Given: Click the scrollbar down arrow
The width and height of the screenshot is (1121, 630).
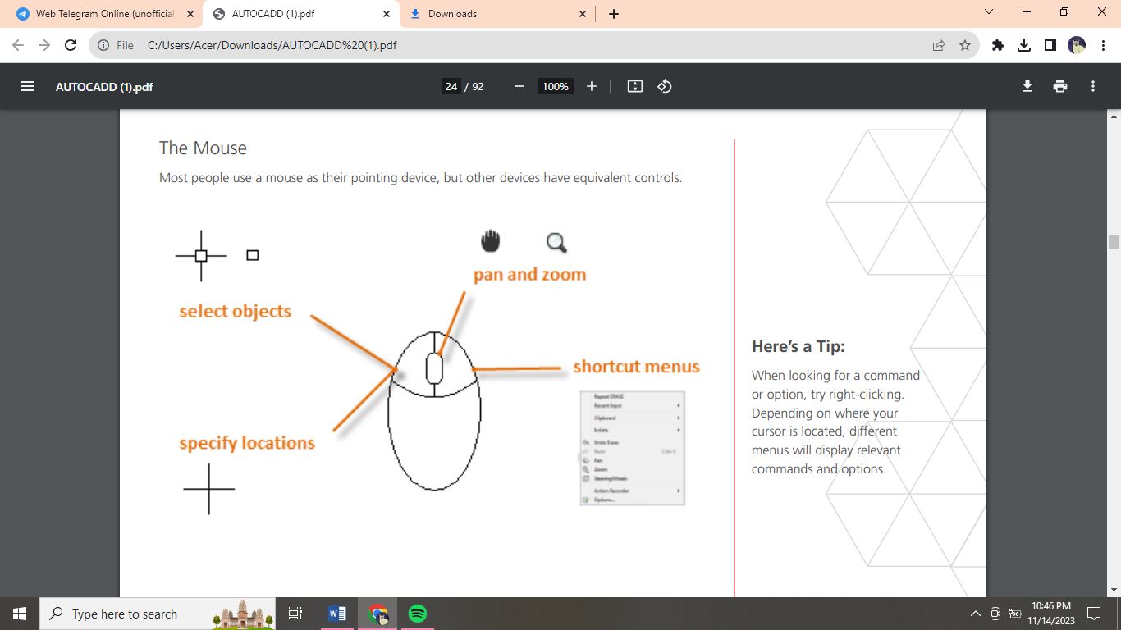Looking at the screenshot, I should (x=1114, y=590).
